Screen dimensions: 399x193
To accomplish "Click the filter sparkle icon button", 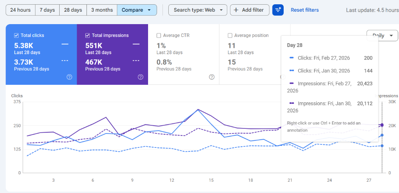I will tap(278, 10).
